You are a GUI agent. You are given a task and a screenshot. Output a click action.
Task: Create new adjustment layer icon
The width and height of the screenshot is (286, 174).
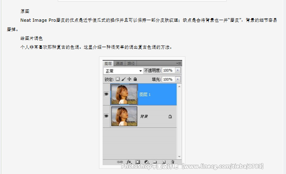pos(146,162)
